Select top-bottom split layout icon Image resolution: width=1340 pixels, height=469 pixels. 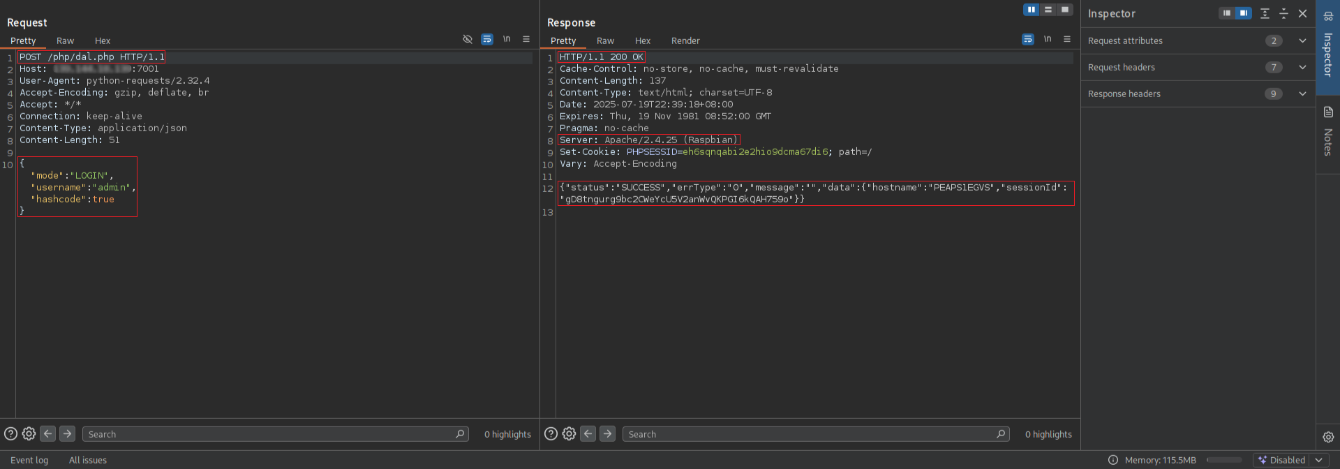1048,10
